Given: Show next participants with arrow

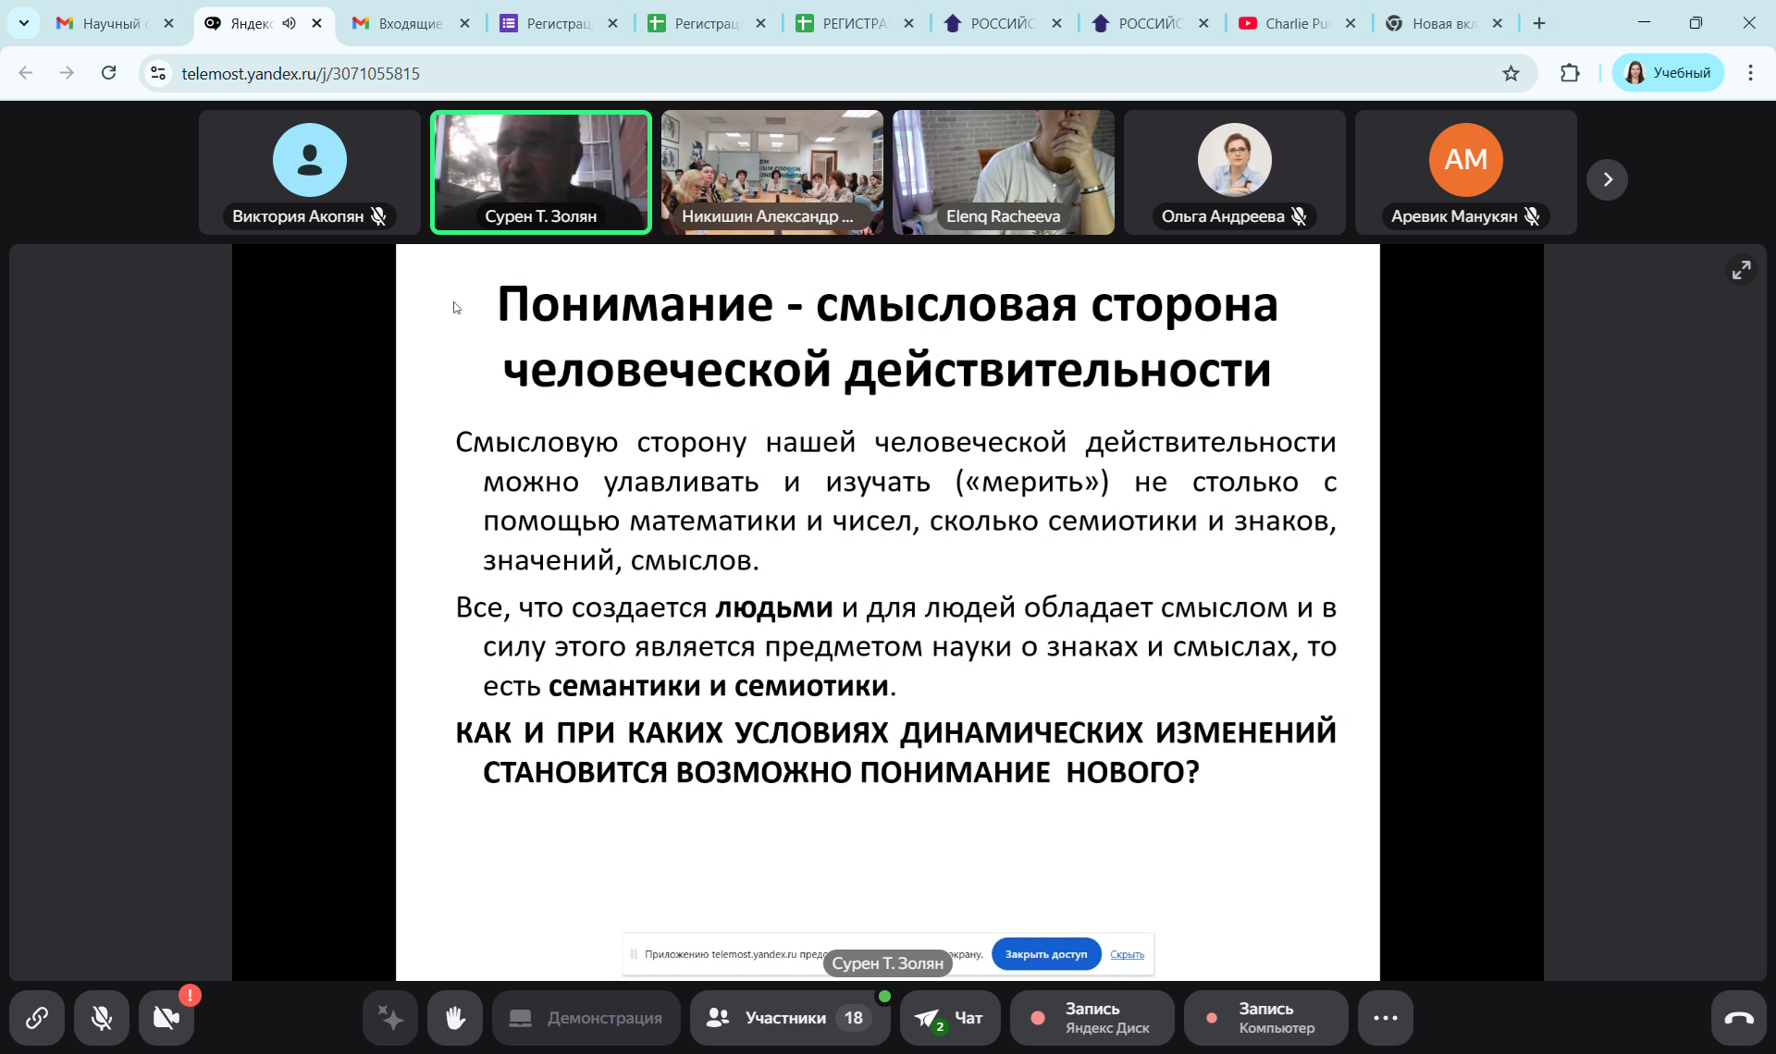Looking at the screenshot, I should pos(1607,179).
